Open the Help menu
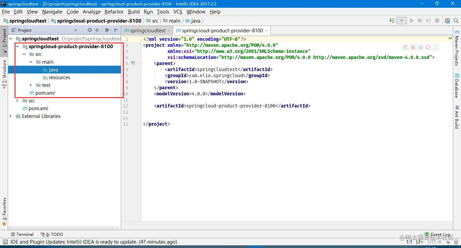461x248 pixels. (x=215, y=11)
